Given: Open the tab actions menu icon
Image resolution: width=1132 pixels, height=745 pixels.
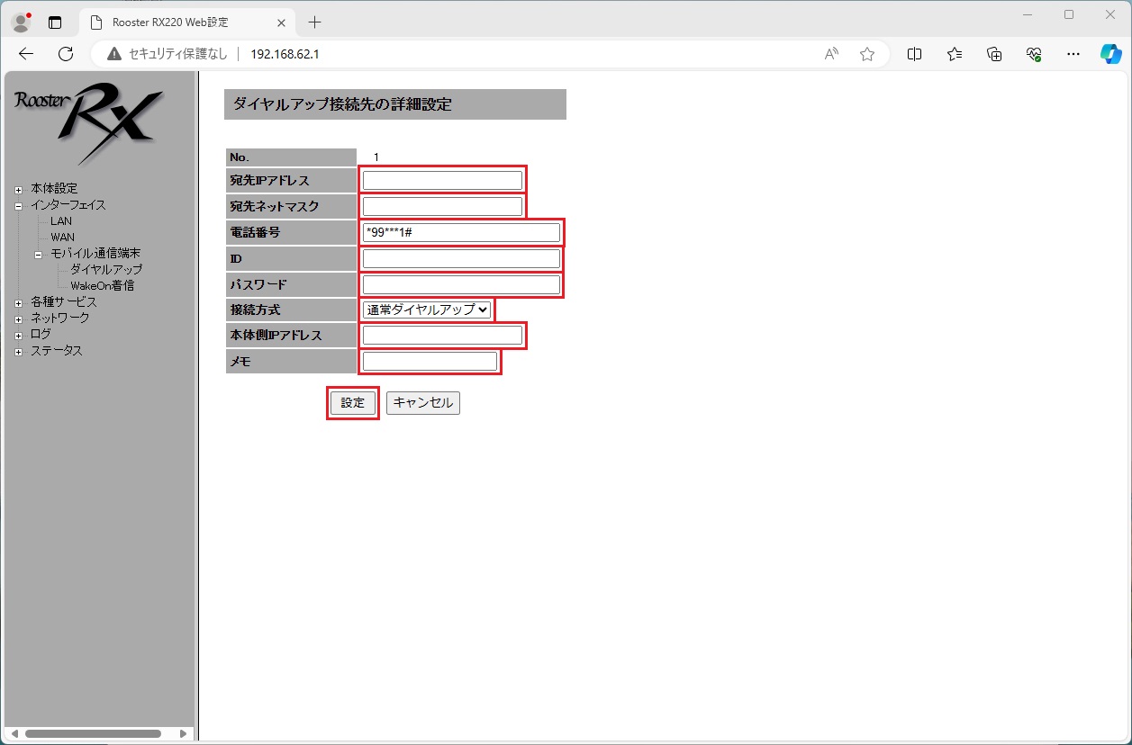Looking at the screenshot, I should (x=55, y=22).
